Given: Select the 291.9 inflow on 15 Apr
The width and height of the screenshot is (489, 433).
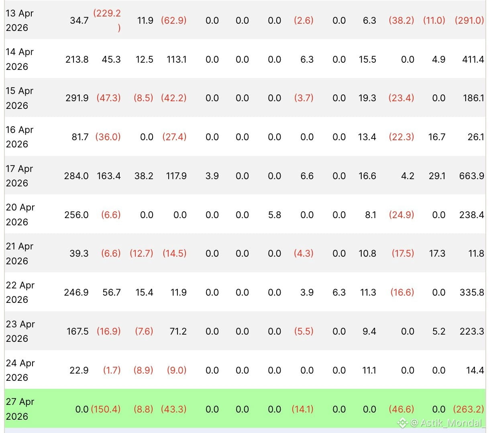Looking at the screenshot, I should tap(77, 98).
